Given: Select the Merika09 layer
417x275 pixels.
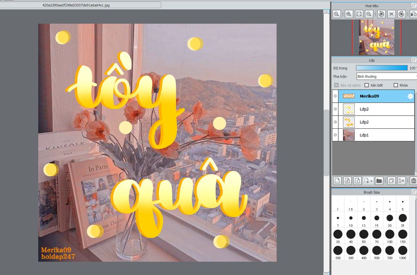Looking at the screenshot, I should 376,96.
